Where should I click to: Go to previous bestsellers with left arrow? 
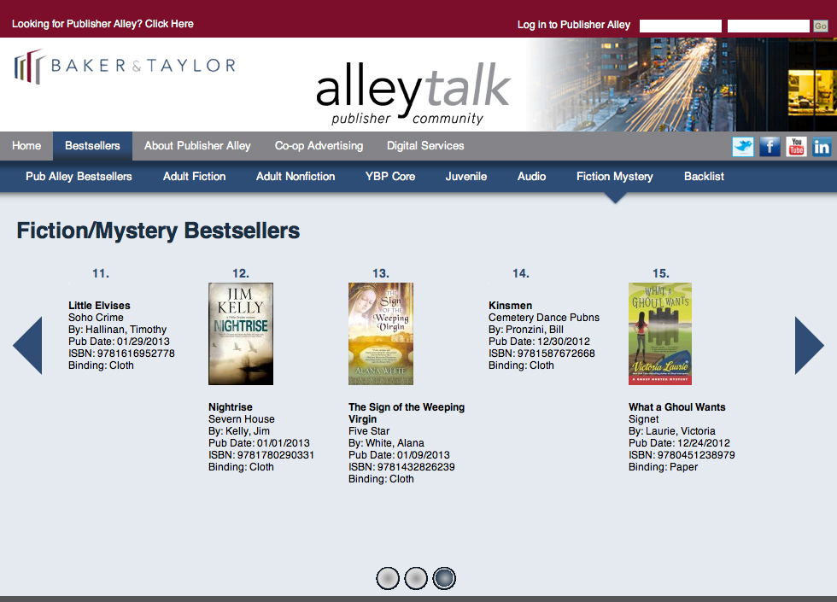coord(27,345)
